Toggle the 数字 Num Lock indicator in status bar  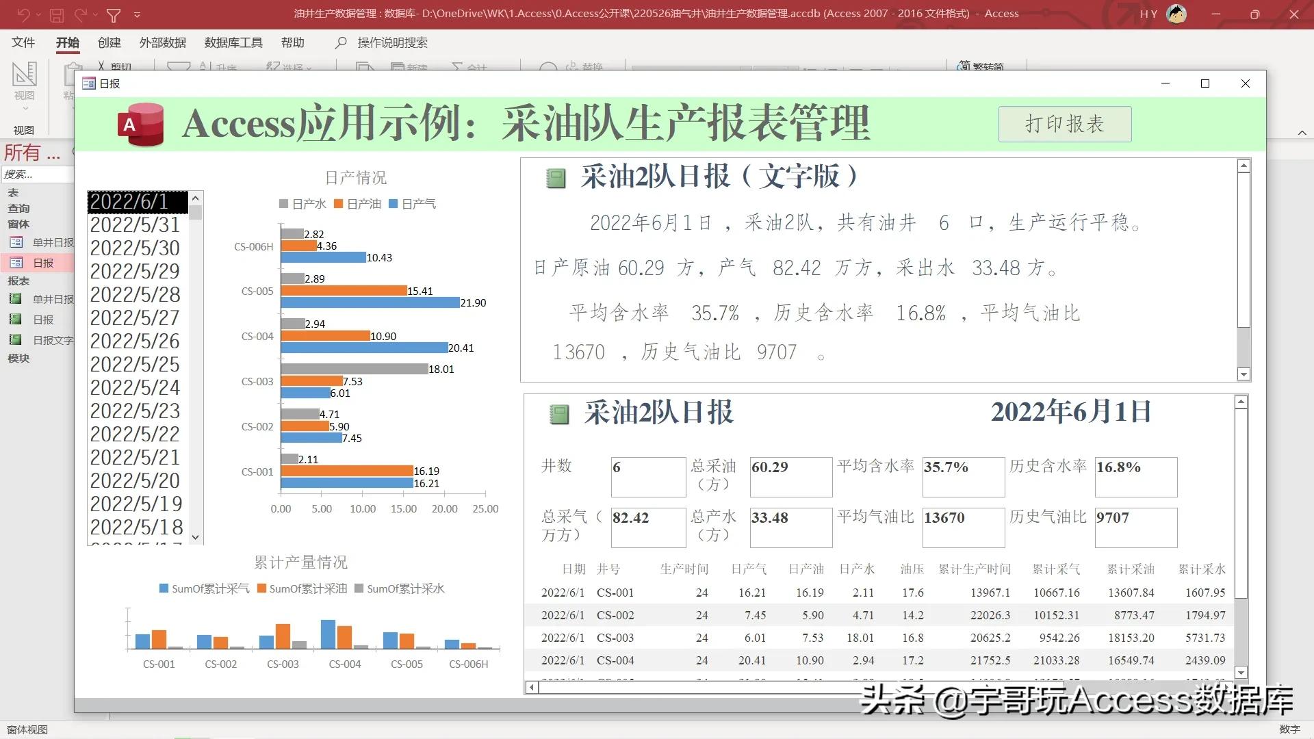click(x=1289, y=729)
